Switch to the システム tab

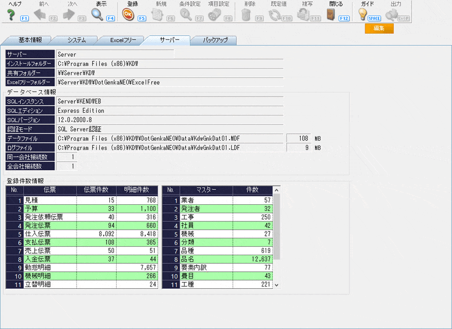[76, 40]
